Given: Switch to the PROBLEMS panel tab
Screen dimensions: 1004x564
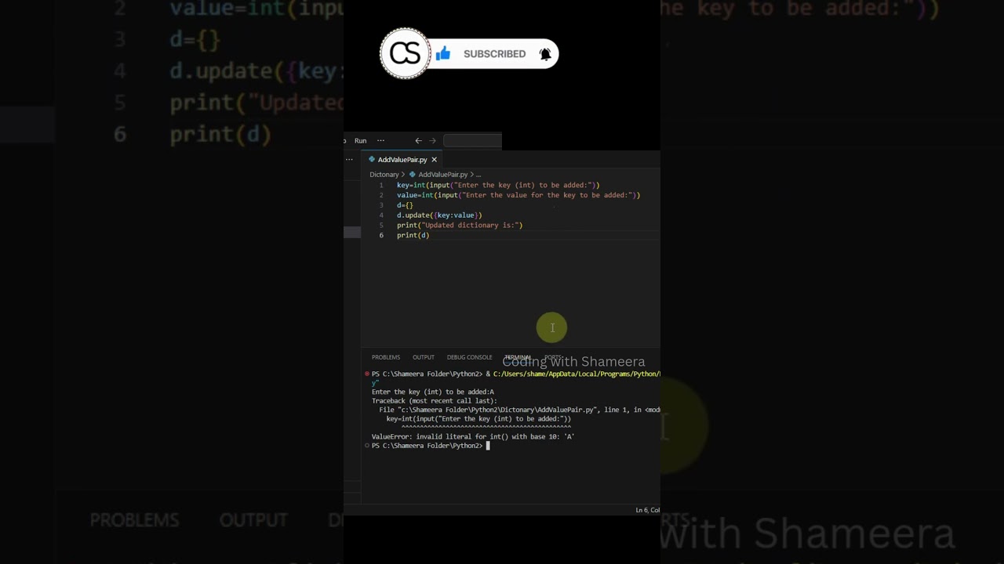Looking at the screenshot, I should [x=386, y=357].
